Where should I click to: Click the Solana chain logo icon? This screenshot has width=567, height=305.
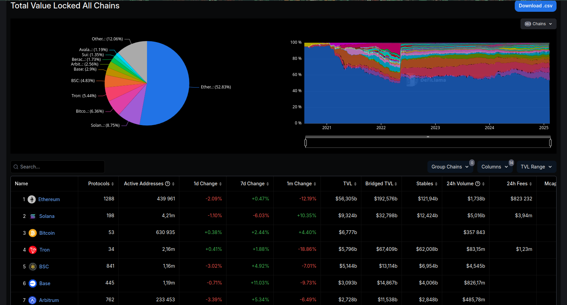[x=33, y=216]
